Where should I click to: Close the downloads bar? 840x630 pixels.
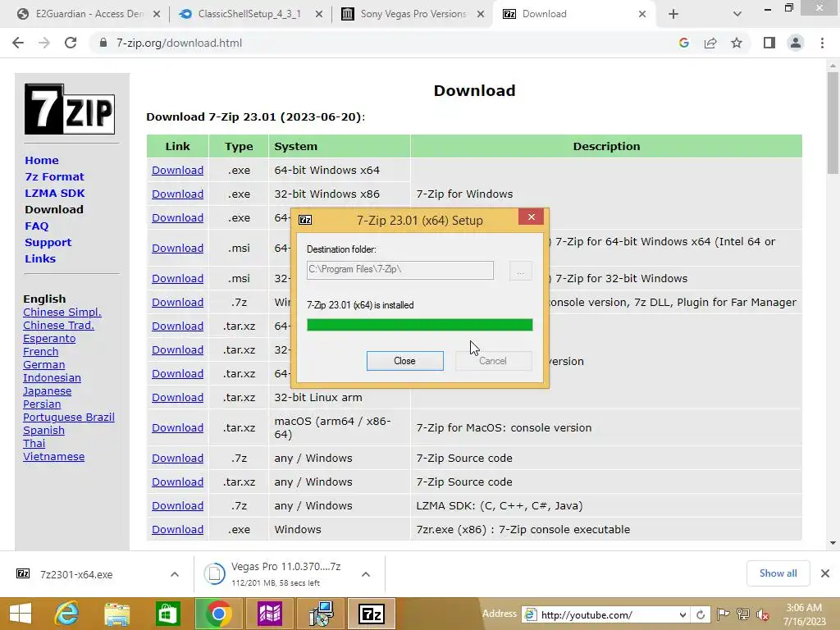[825, 573]
